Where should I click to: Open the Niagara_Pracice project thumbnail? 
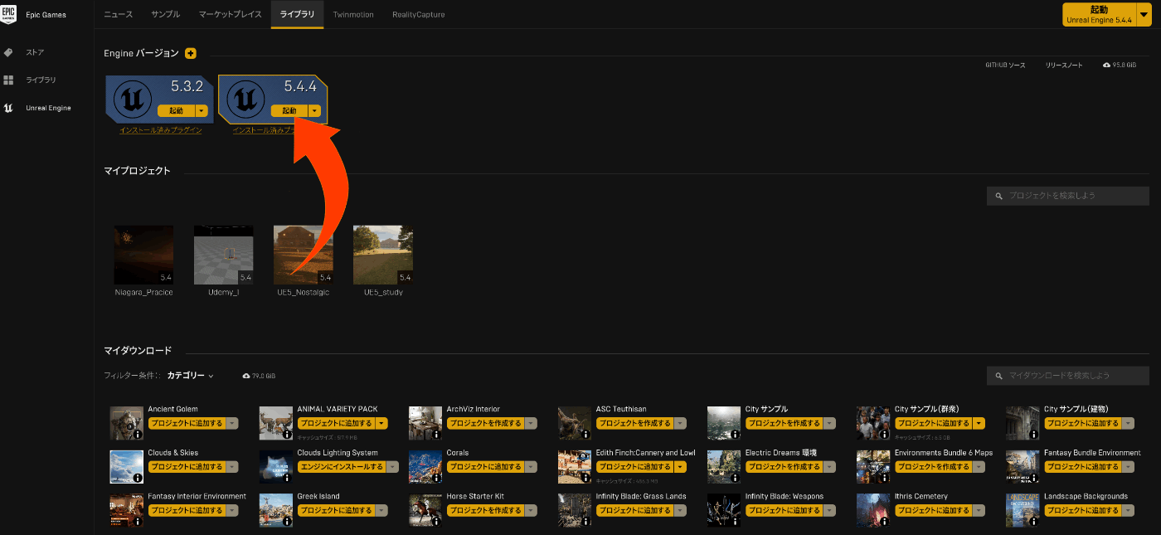coord(144,255)
